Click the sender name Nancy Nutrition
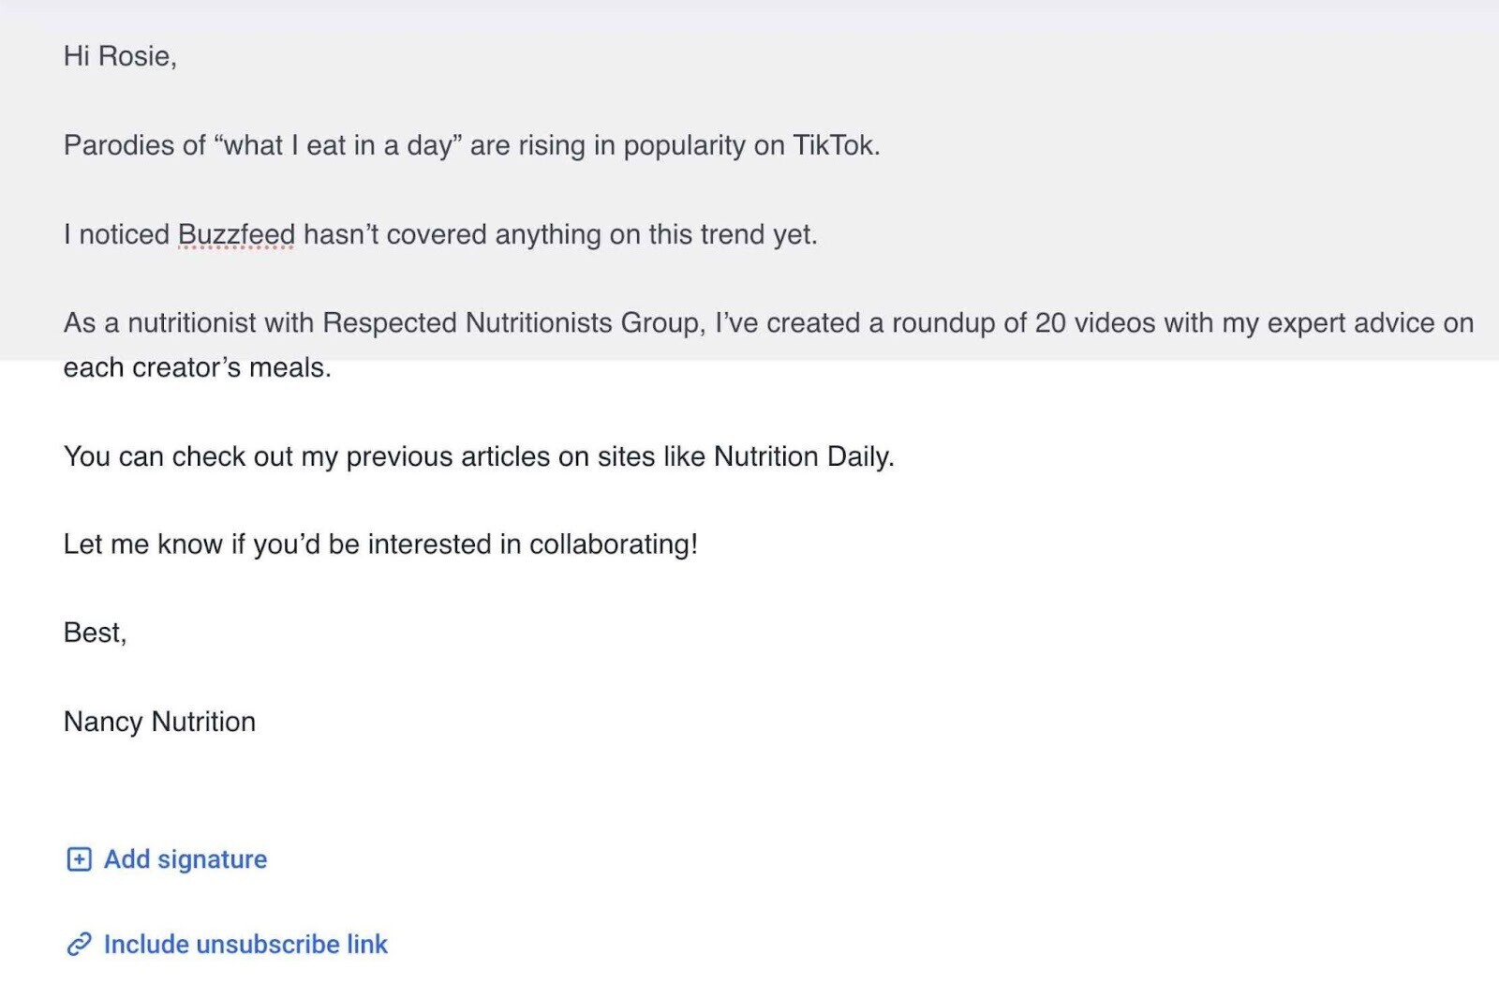Image resolution: width=1499 pixels, height=999 pixels. coord(159,722)
